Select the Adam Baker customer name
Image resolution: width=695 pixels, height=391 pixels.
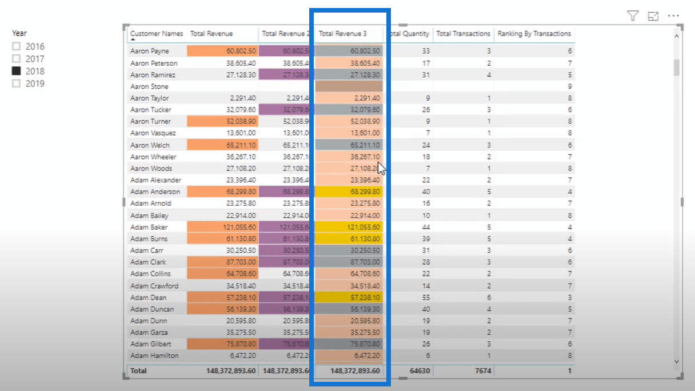(149, 227)
